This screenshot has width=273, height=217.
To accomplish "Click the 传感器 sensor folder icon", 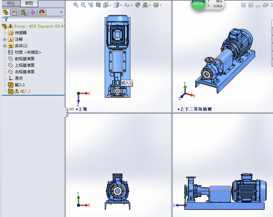I will tap(11, 33).
